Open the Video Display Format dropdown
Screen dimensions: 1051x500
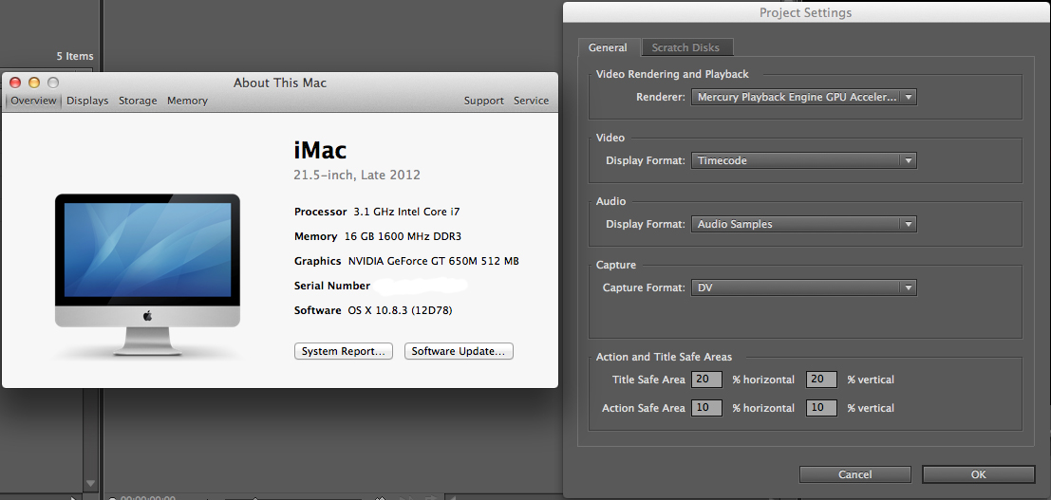[x=803, y=161]
